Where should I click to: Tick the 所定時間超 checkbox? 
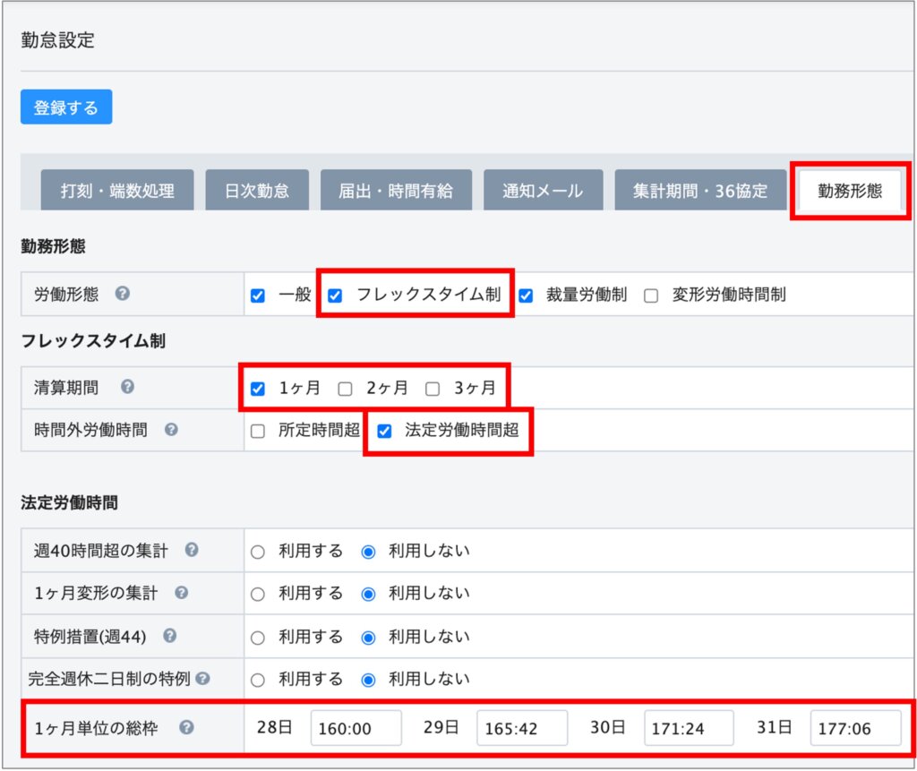tap(258, 432)
